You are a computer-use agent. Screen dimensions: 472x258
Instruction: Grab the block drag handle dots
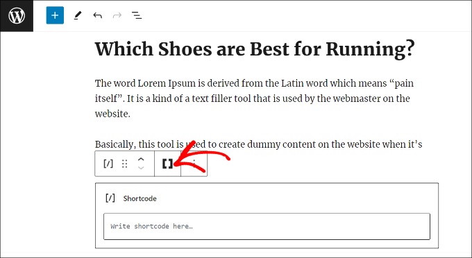pyautogui.click(x=125, y=164)
